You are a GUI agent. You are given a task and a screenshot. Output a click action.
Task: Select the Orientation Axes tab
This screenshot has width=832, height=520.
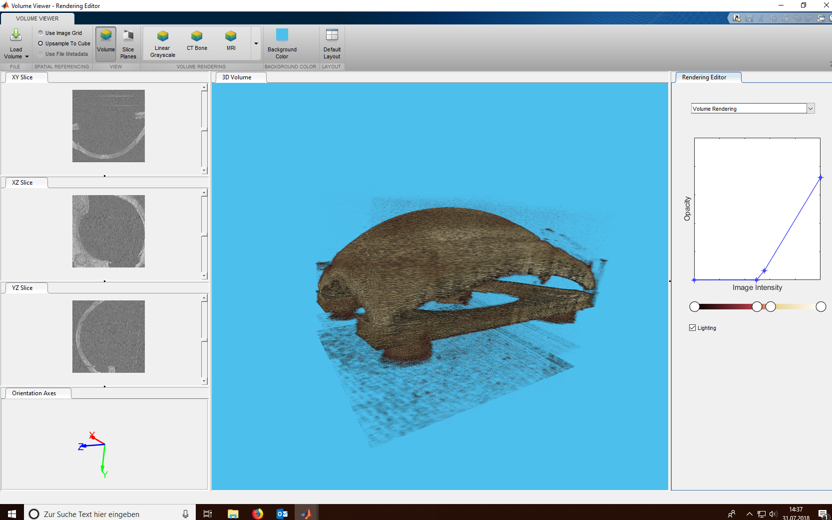pos(34,393)
